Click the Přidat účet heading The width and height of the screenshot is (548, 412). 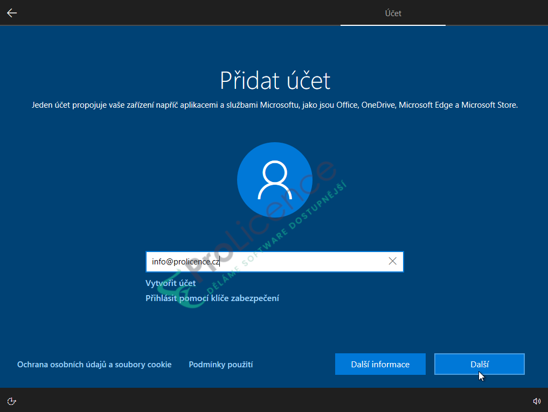point(275,80)
